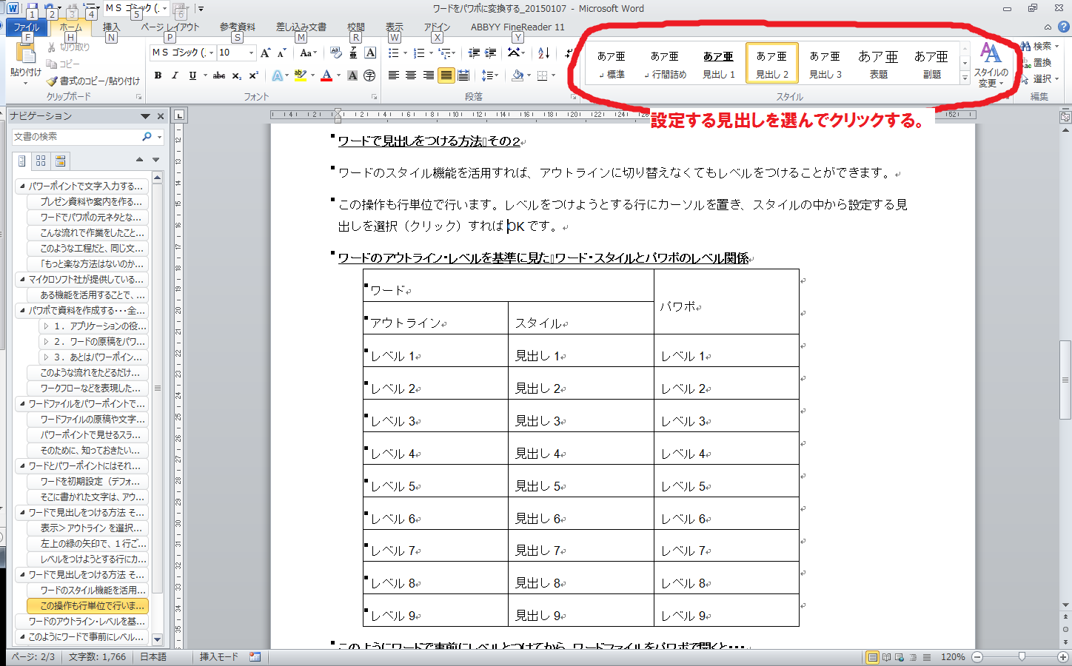This screenshot has height=666, width=1072.
Task: Click the enclosed character icon
Action: tap(369, 75)
